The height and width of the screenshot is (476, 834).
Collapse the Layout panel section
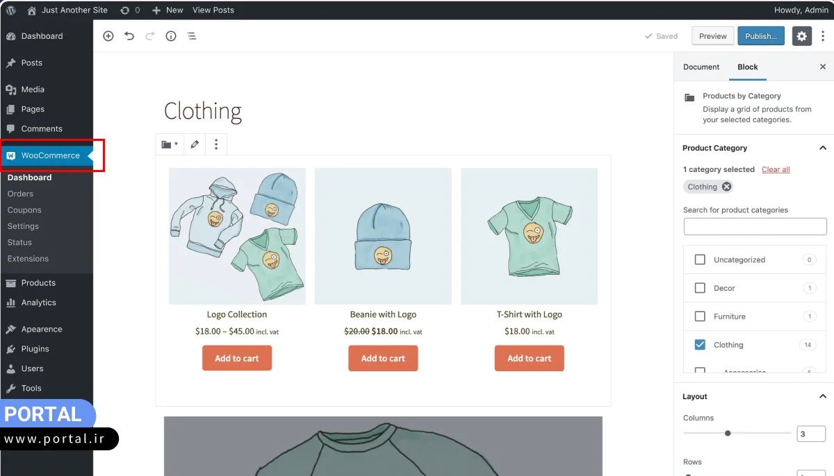(823, 396)
